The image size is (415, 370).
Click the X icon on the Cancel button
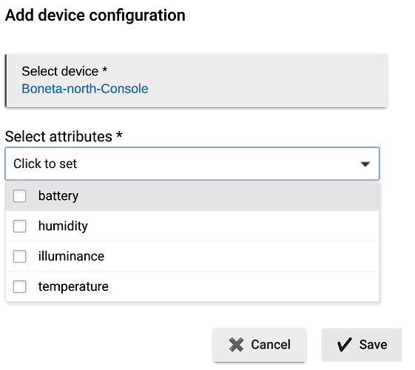coord(236,345)
